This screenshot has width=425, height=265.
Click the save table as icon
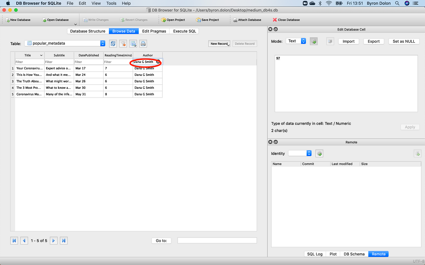[x=133, y=44]
